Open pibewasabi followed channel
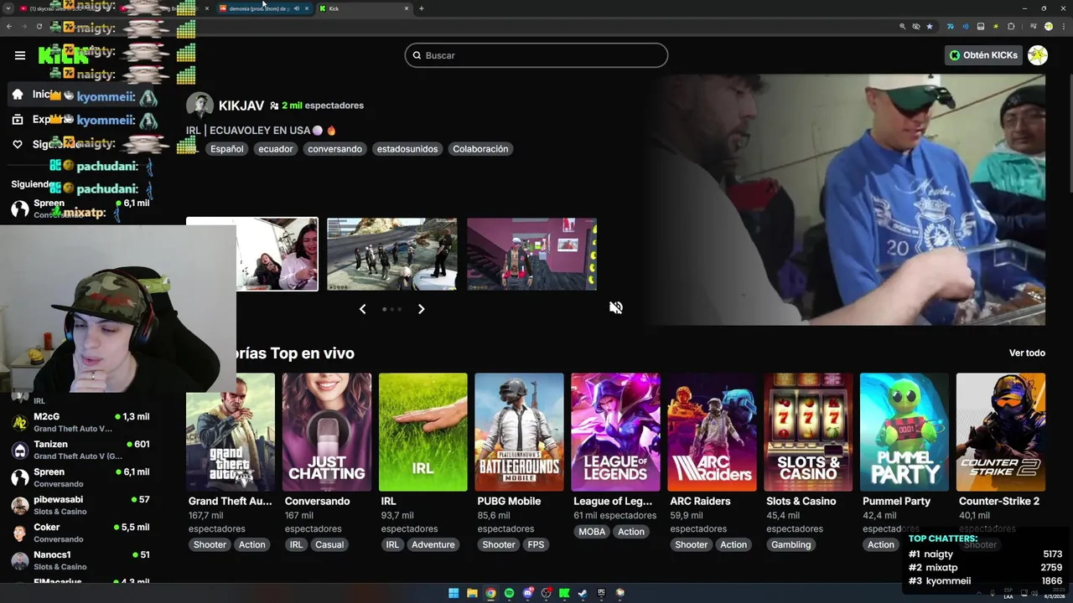Viewport: 1073px width, 603px height. pyautogui.click(x=80, y=505)
